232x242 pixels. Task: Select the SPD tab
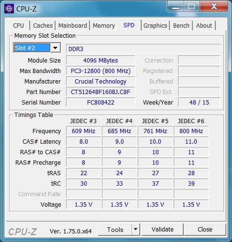coord(129,25)
